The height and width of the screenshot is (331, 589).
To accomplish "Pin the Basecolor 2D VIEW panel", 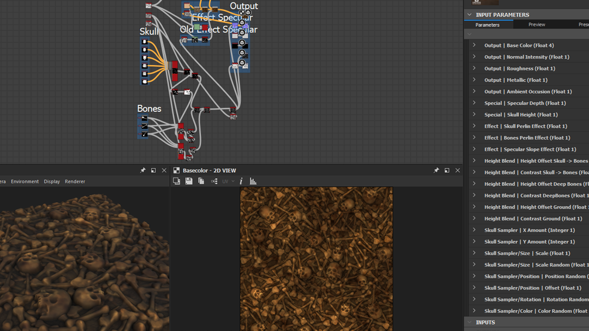I will (x=436, y=170).
